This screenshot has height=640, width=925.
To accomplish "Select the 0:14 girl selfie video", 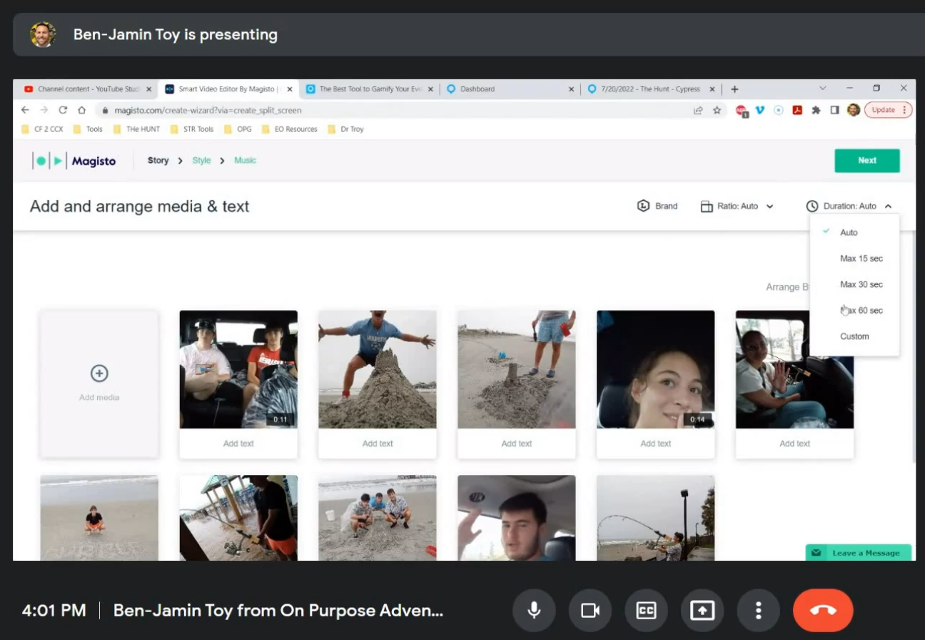I will point(655,369).
